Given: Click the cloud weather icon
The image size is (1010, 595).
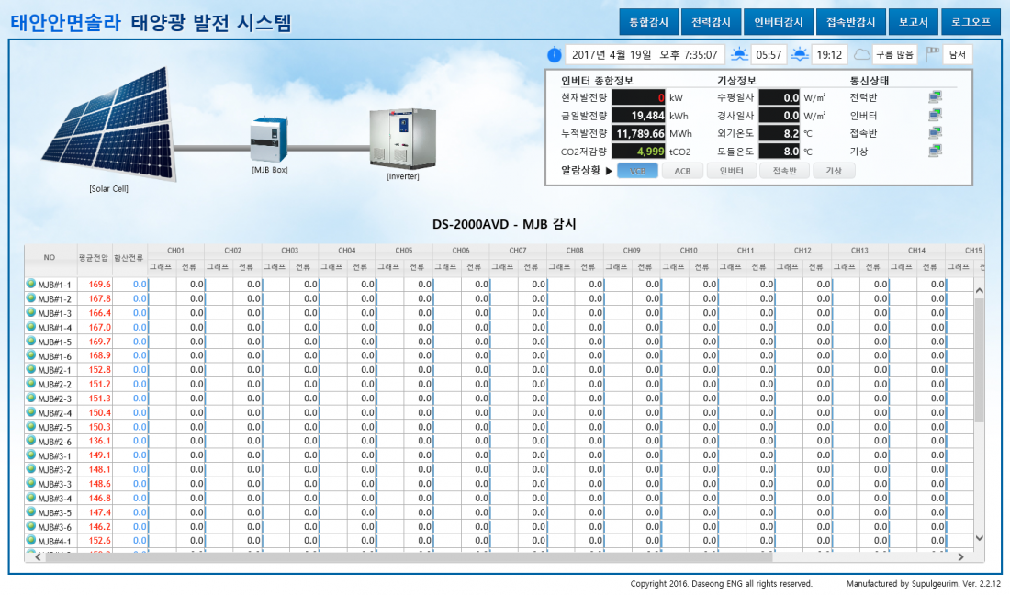Looking at the screenshot, I should (x=861, y=54).
